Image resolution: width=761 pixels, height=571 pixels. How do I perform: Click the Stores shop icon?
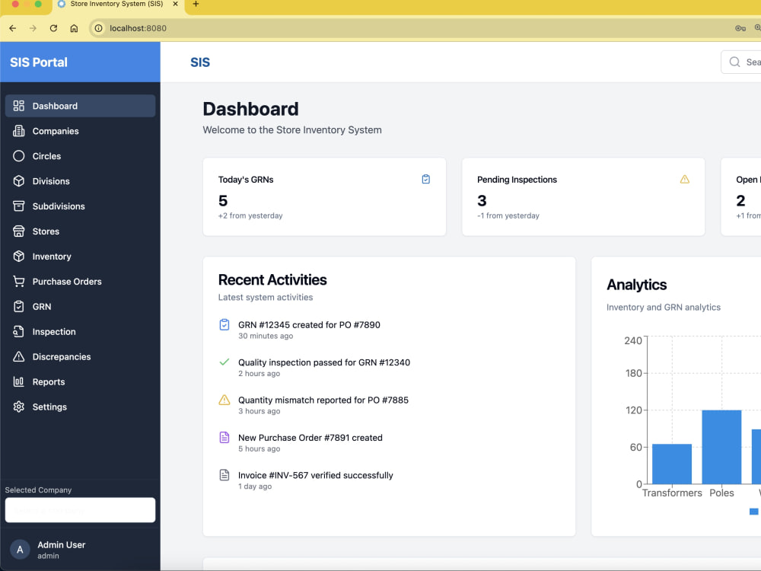click(18, 231)
